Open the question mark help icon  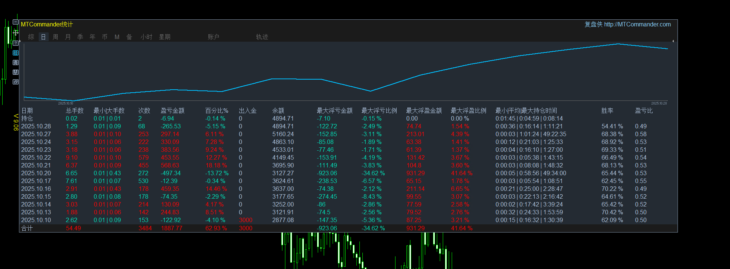pyautogui.click(x=16, y=43)
